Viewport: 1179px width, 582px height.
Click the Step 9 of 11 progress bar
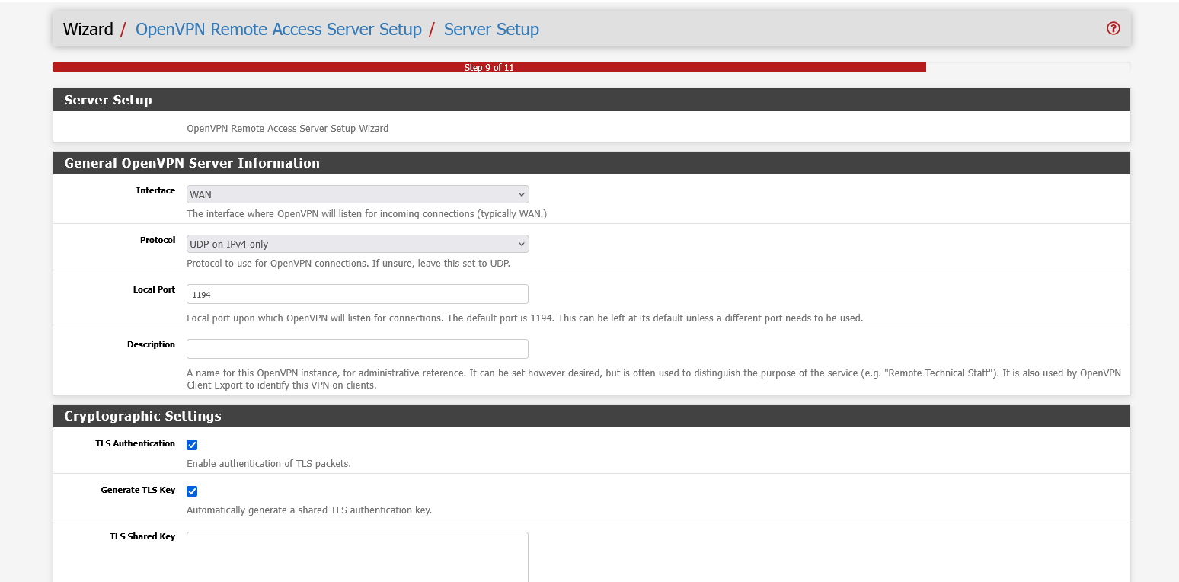(x=489, y=67)
